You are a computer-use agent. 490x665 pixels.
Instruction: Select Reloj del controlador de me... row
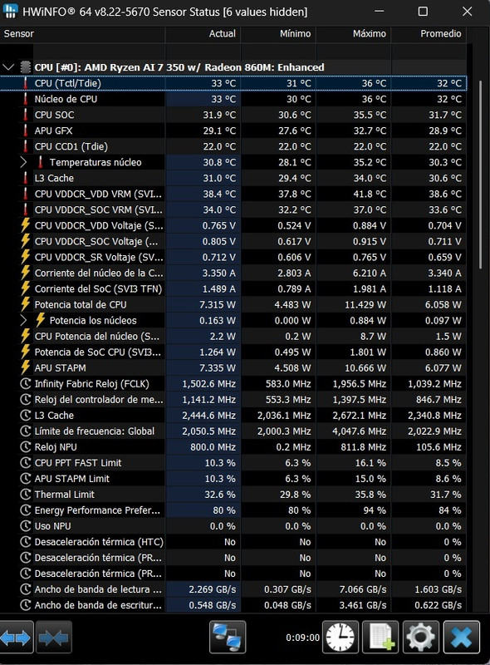233,400
